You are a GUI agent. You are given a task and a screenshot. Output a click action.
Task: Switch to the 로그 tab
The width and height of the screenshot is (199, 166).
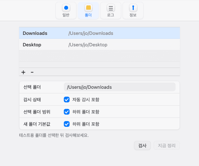(111, 11)
